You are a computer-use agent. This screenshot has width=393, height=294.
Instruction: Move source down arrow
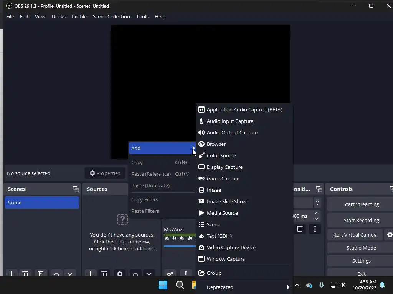(149, 274)
